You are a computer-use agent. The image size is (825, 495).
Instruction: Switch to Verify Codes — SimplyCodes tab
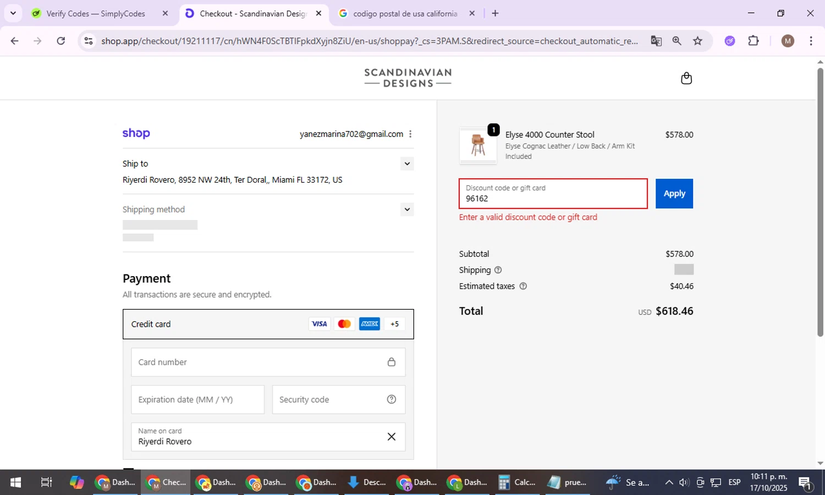coord(96,14)
